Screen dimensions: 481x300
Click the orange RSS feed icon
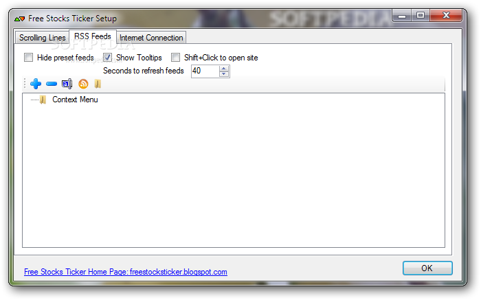pos(83,84)
